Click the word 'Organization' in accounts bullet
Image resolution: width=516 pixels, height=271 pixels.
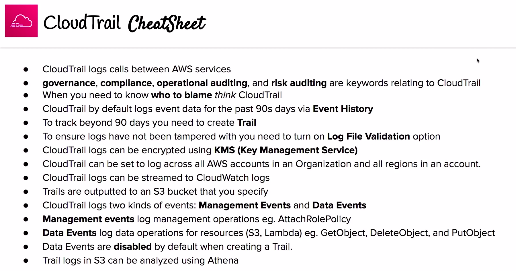click(x=323, y=164)
